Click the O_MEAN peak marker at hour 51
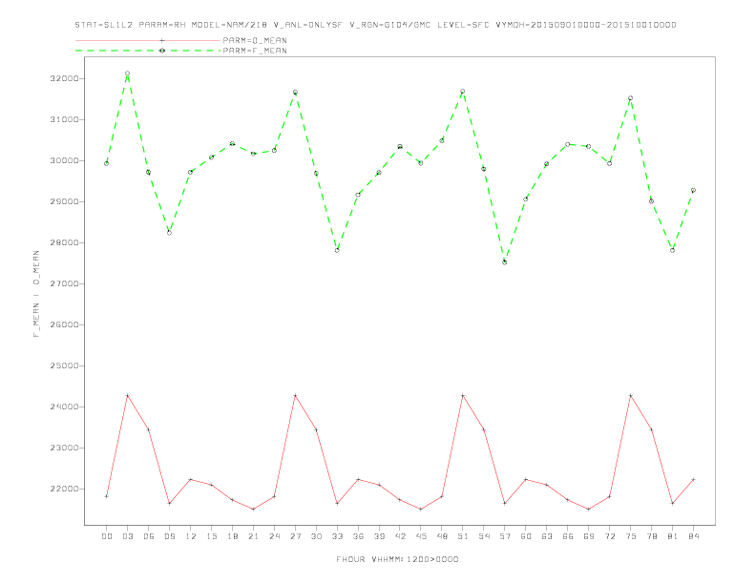This screenshot has width=756, height=584. click(x=463, y=396)
